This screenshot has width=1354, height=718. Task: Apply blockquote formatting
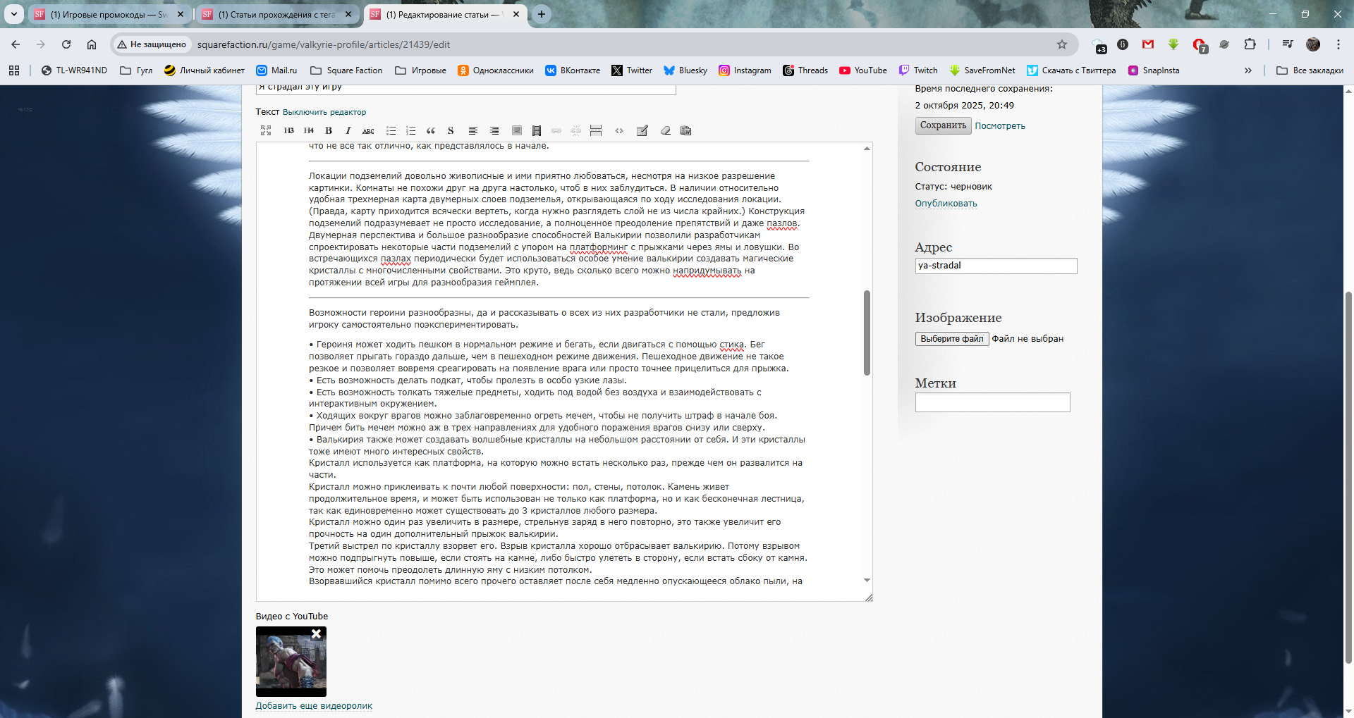[x=430, y=130]
